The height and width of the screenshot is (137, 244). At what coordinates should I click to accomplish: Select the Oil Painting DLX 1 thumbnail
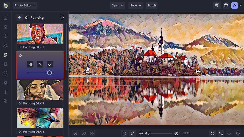(x=40, y=34)
